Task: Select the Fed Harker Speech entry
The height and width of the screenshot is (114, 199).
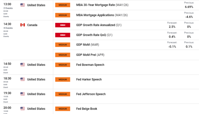Action: click(x=89, y=79)
